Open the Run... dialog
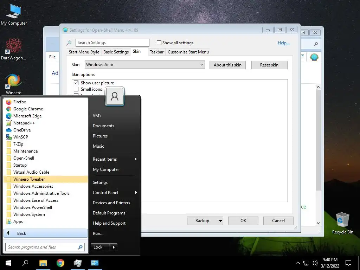Viewport: 360px width, 270px height. [x=115, y=233]
